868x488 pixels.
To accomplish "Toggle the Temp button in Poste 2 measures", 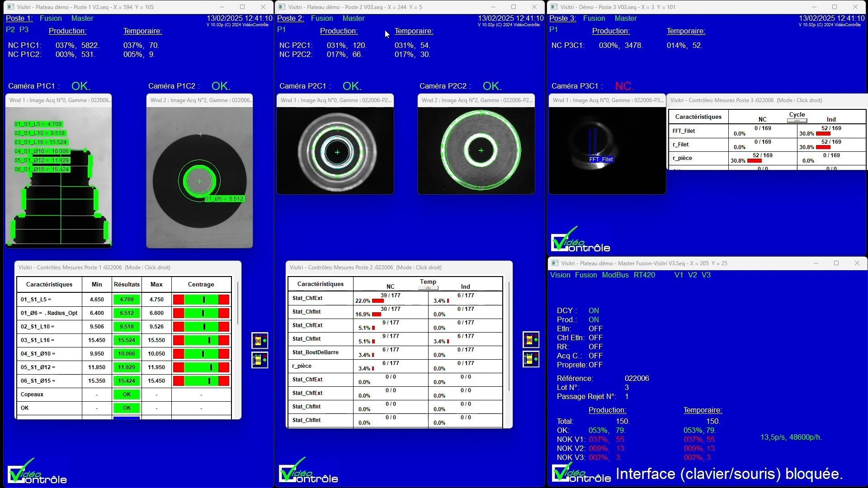I will pos(428,287).
